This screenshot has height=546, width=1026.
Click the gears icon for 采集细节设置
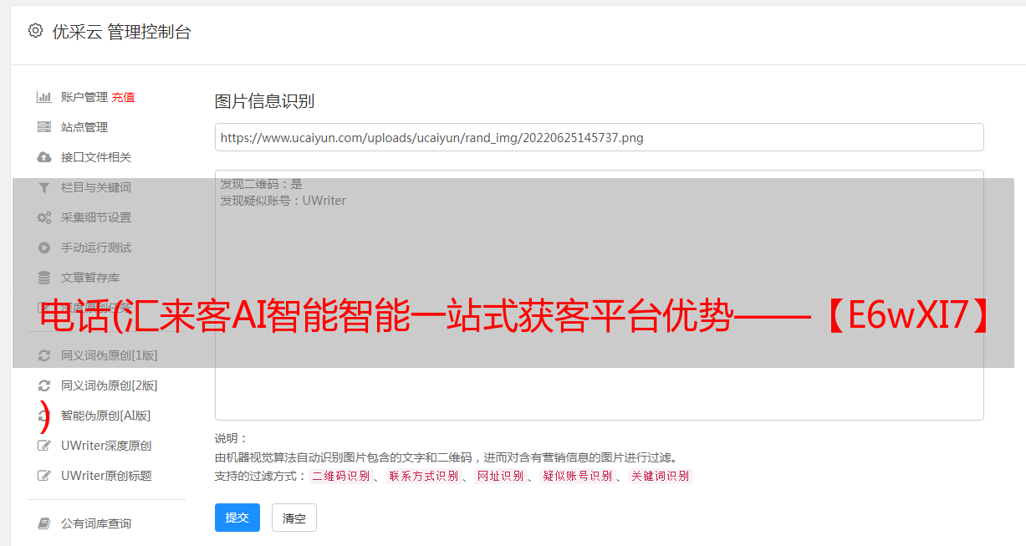pyautogui.click(x=44, y=217)
